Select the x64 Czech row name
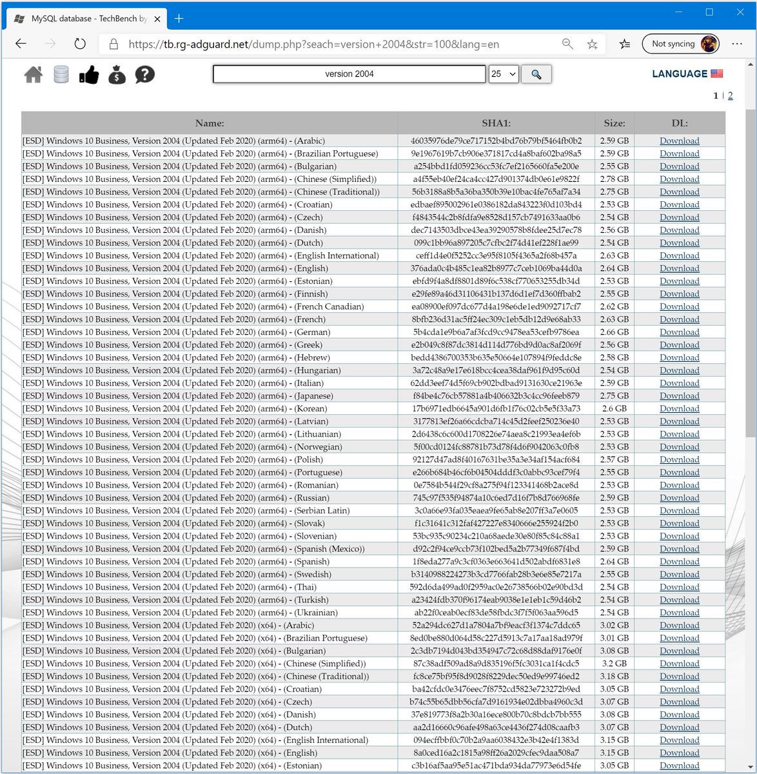 [168, 702]
